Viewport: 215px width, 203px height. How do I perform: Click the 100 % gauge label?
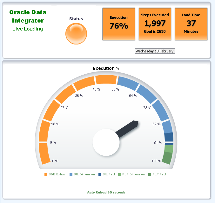click(x=157, y=161)
